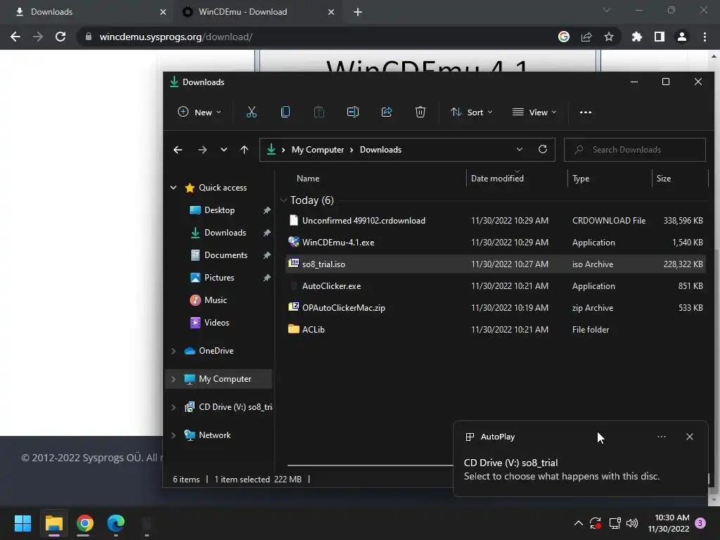The height and width of the screenshot is (540, 720).
Task: Dismiss the AutoPlay notification
Action: click(690, 437)
